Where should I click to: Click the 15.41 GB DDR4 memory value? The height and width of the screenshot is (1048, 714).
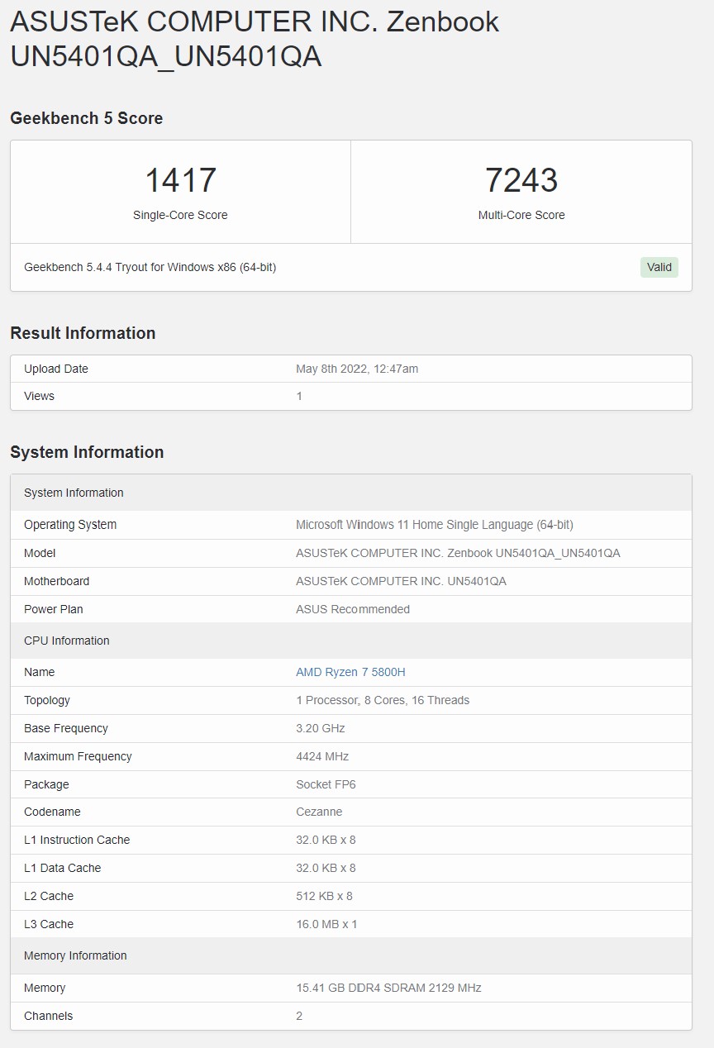(x=388, y=988)
